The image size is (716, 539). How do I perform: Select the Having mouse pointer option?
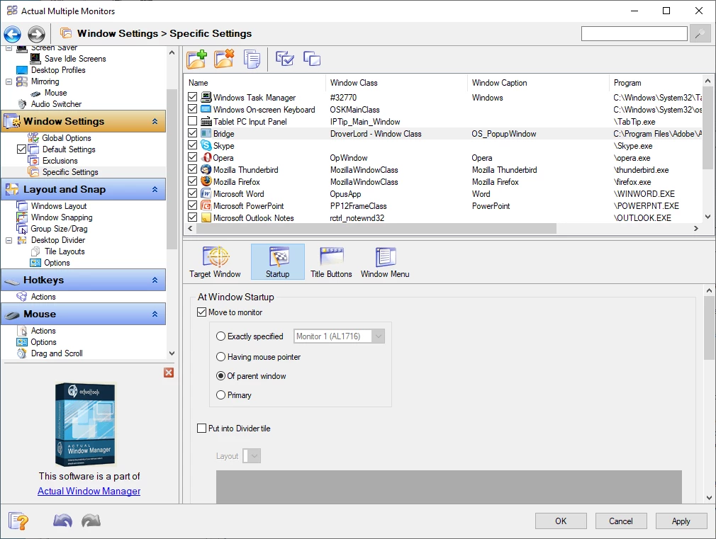(x=220, y=357)
